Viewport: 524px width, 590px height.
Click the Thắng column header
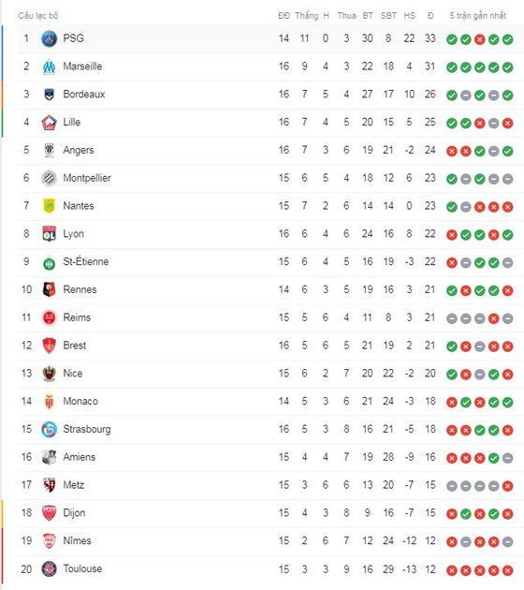click(x=306, y=15)
